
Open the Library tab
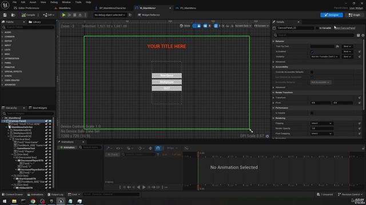click(35, 22)
